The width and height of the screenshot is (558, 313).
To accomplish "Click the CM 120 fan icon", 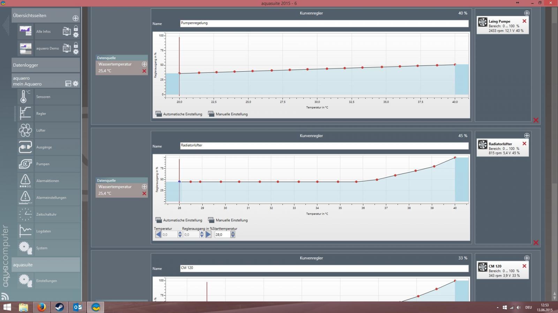I will click(483, 267).
